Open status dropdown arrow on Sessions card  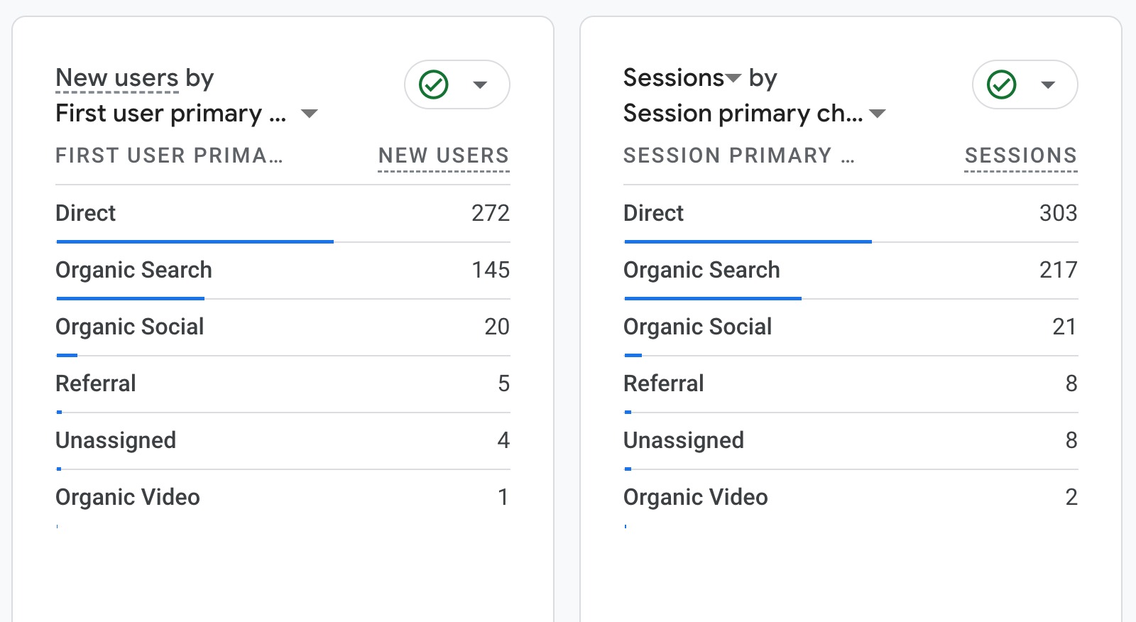1048,85
